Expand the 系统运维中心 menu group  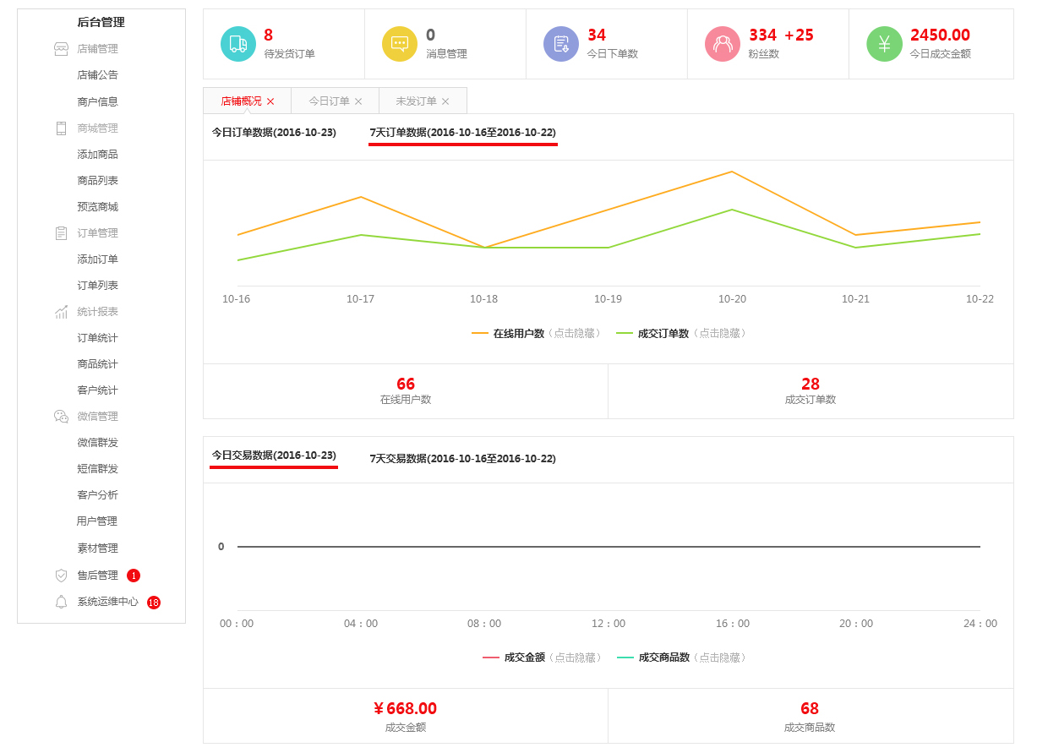point(107,602)
